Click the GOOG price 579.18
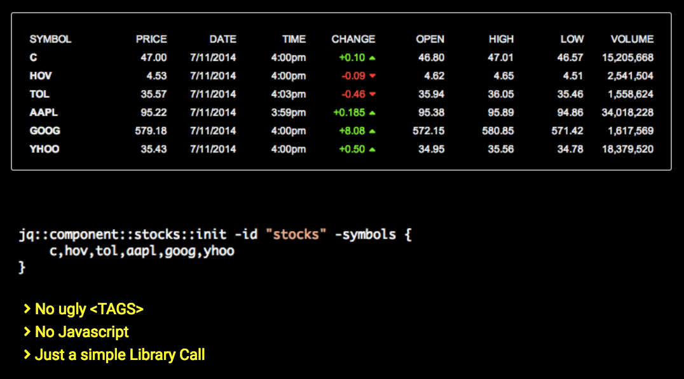Viewport: 684px width, 379px height. tap(151, 131)
